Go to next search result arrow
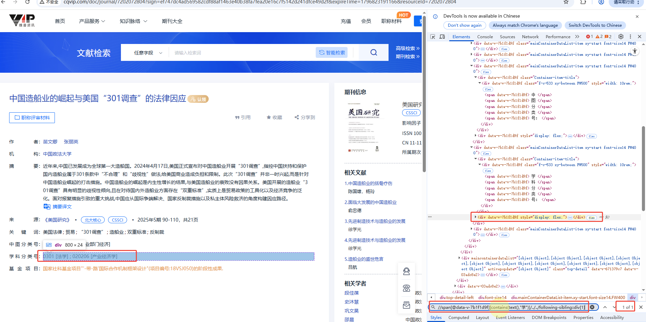This screenshot has width=646, height=322. pos(614,307)
